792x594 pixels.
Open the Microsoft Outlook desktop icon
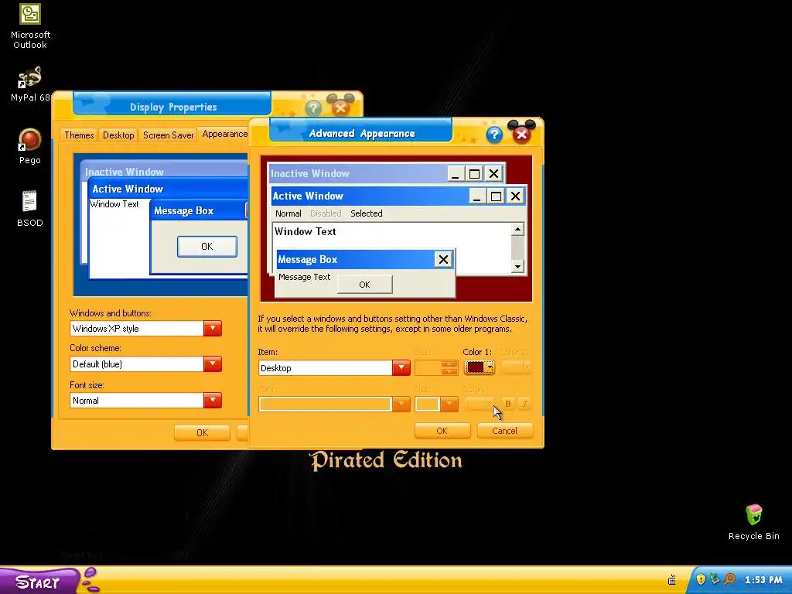pyautogui.click(x=30, y=26)
